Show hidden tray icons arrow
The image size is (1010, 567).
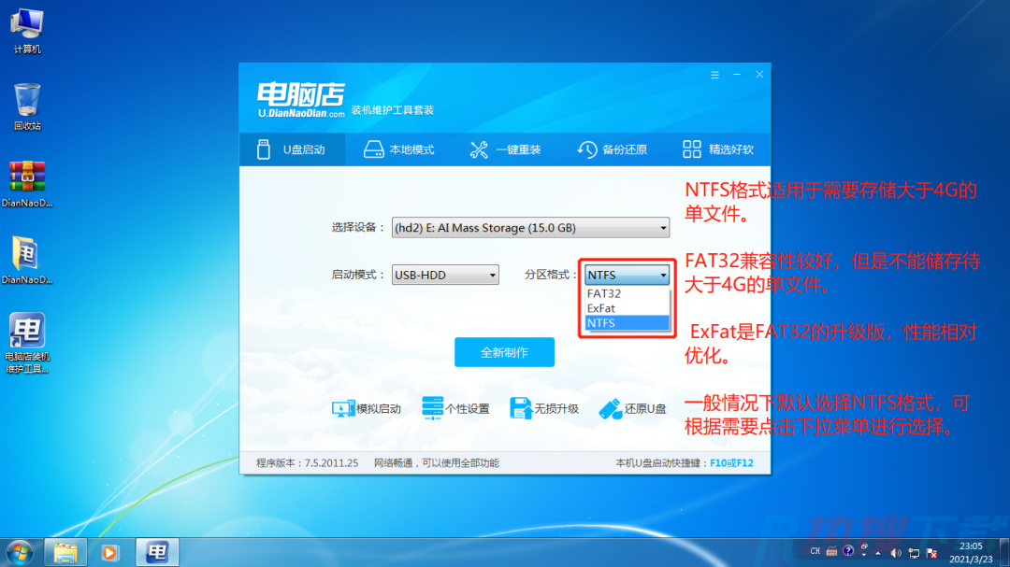point(878,553)
